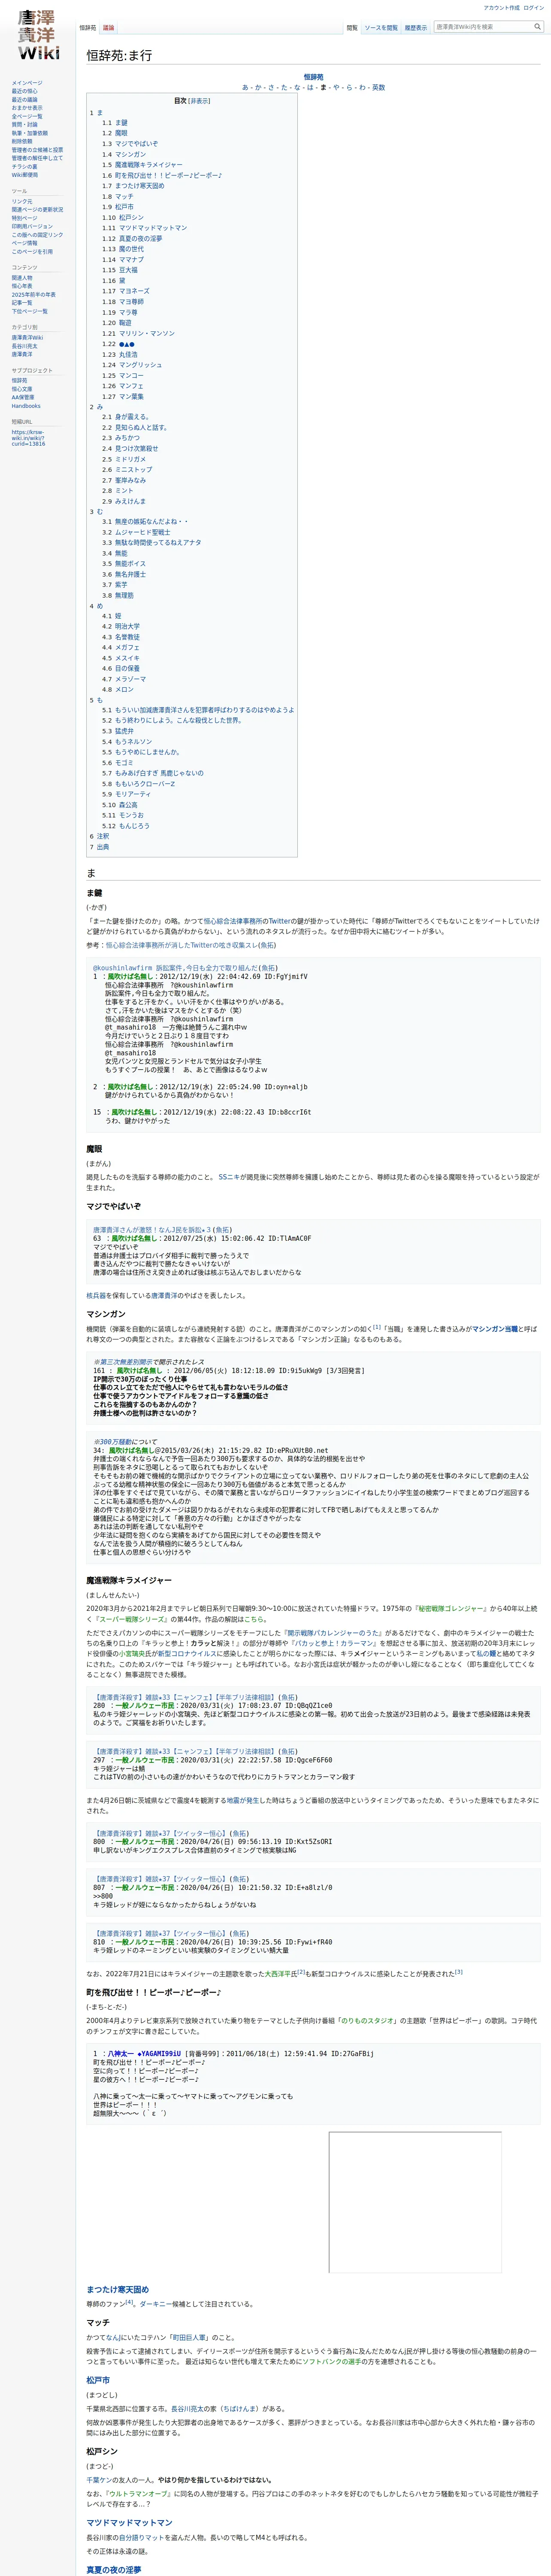This screenshot has width=551, height=2576.
Task: Click the ログイン link
Action: pyautogui.click(x=534, y=8)
